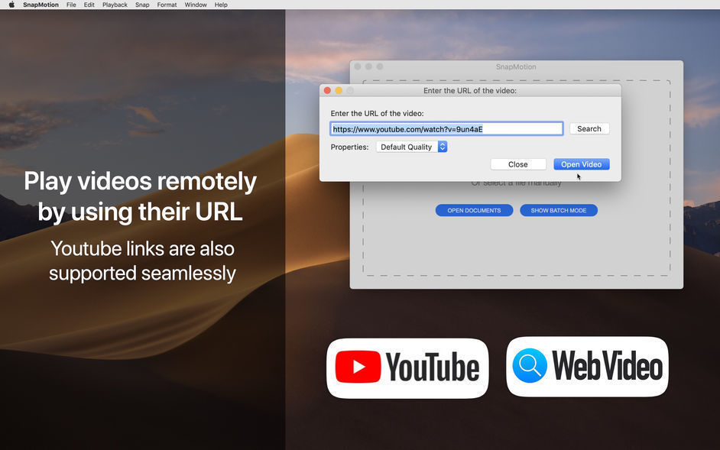Image resolution: width=720 pixels, height=450 pixels.
Task: Open the Help menu
Action: pyautogui.click(x=220, y=5)
